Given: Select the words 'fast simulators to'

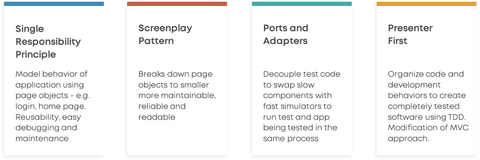Looking at the screenshot, I should 297,106.
